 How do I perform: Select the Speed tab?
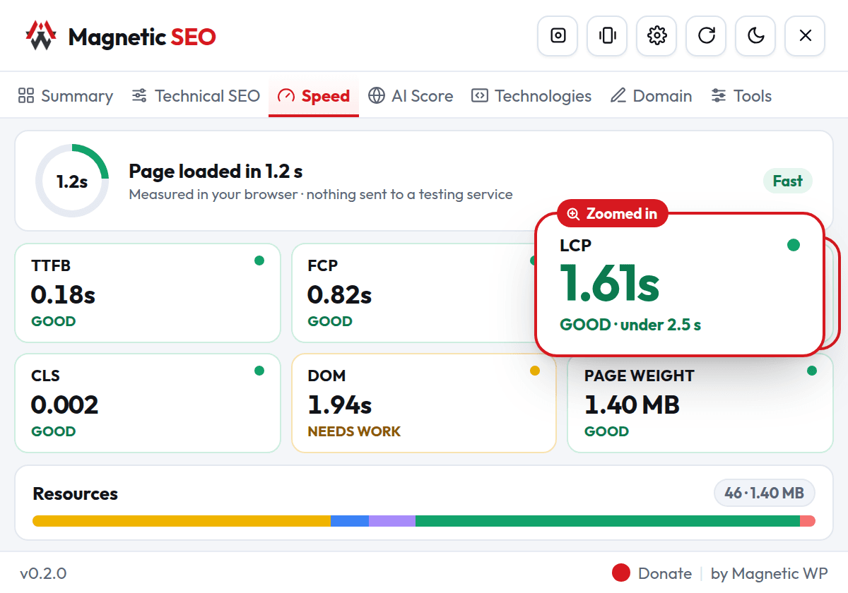(x=314, y=96)
